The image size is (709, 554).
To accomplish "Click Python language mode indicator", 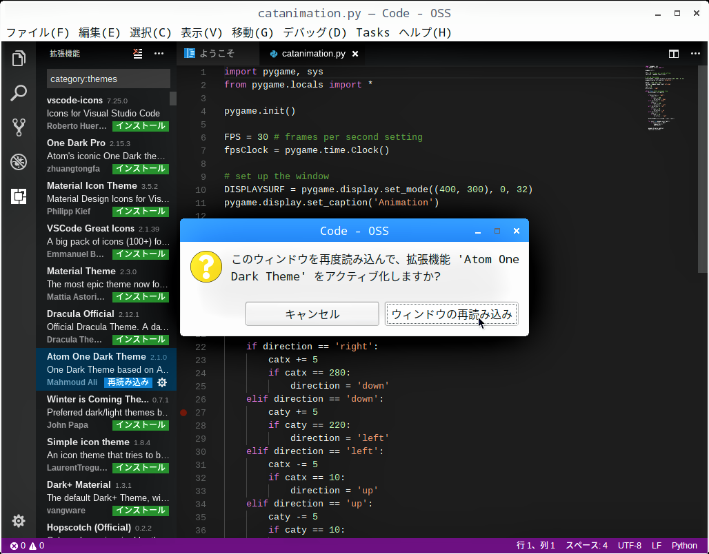I will (x=684, y=546).
